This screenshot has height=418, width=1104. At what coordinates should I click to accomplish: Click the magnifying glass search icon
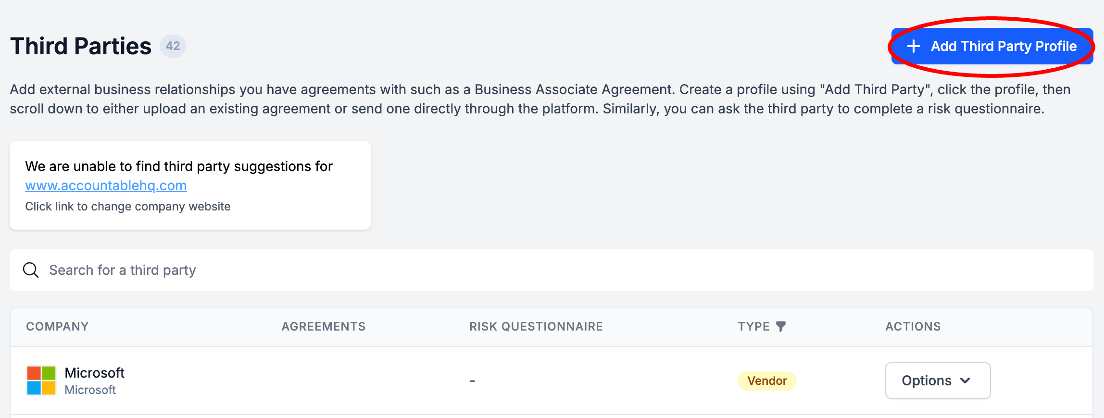(31, 270)
